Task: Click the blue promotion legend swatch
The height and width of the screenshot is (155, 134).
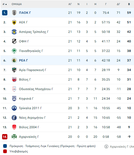Action: [5, 146]
